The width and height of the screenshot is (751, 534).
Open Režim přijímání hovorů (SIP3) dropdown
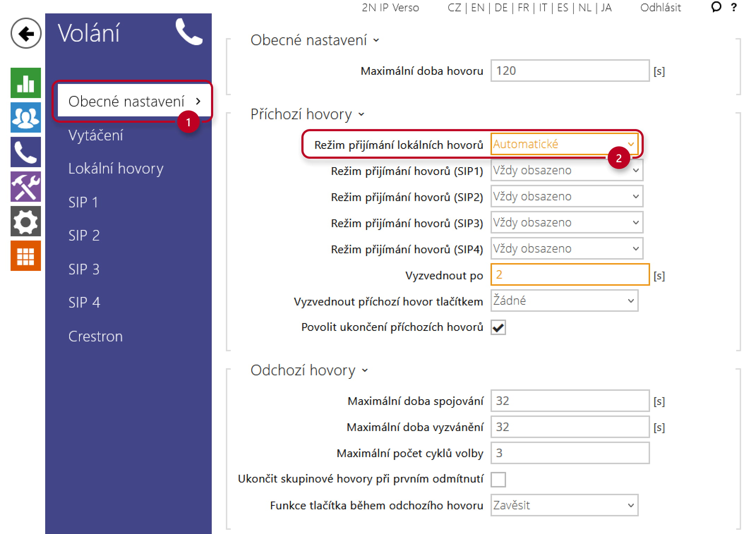(x=567, y=223)
